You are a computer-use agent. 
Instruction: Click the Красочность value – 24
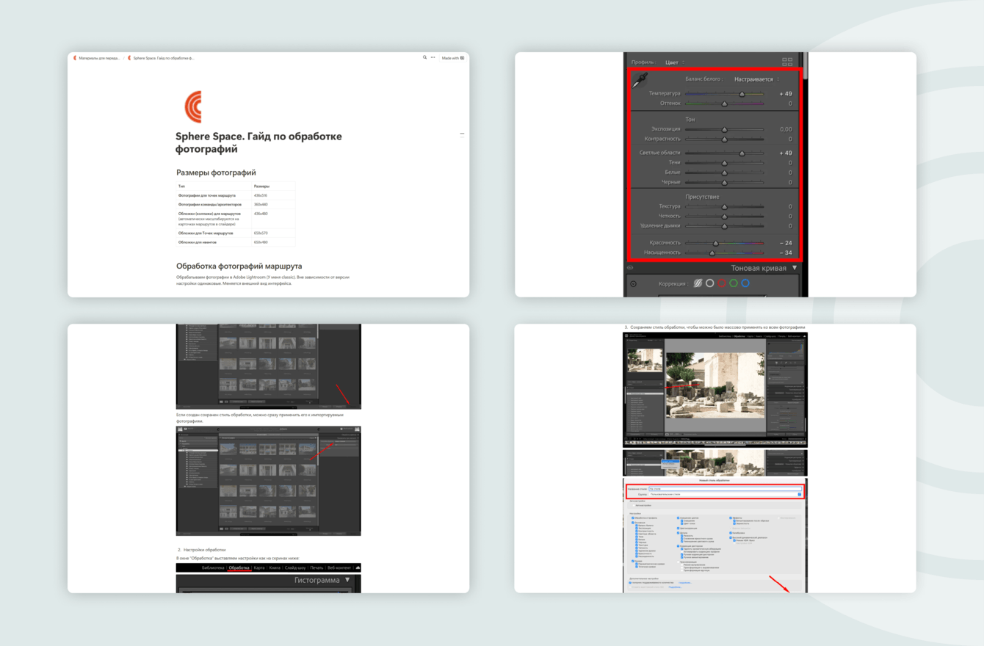[786, 243]
